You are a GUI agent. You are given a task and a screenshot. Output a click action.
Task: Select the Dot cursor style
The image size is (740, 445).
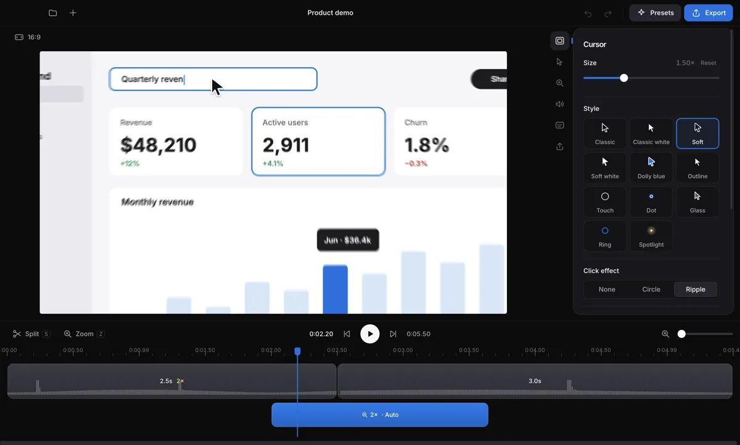coord(651,202)
